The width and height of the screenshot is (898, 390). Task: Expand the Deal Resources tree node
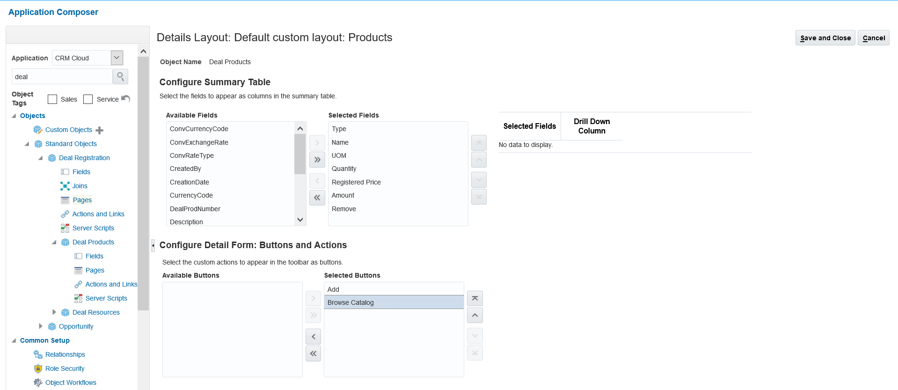pos(54,312)
